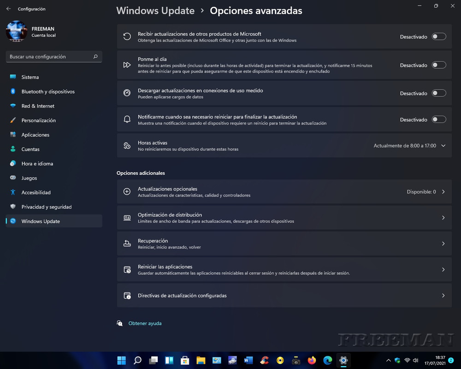This screenshot has height=369, width=461.
Task: Click Windows Update breadcrumb link
Action: click(x=155, y=11)
